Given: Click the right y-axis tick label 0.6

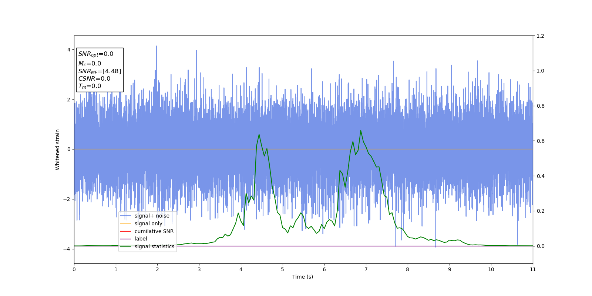Looking at the screenshot, I should 540,141.
